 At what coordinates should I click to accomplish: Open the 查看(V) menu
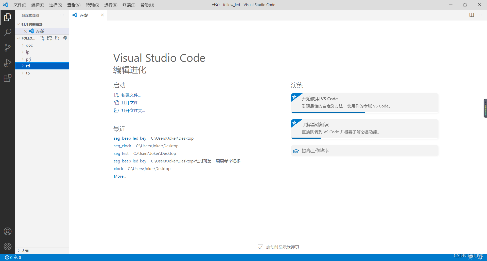point(74,5)
